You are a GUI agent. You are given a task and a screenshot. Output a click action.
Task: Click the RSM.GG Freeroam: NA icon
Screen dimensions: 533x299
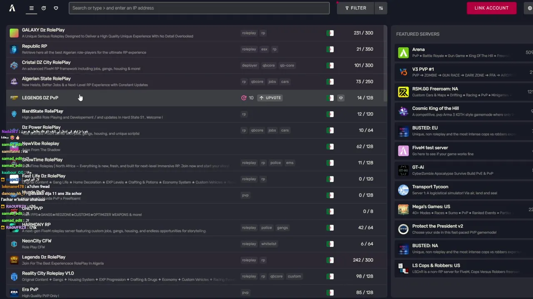click(x=403, y=92)
